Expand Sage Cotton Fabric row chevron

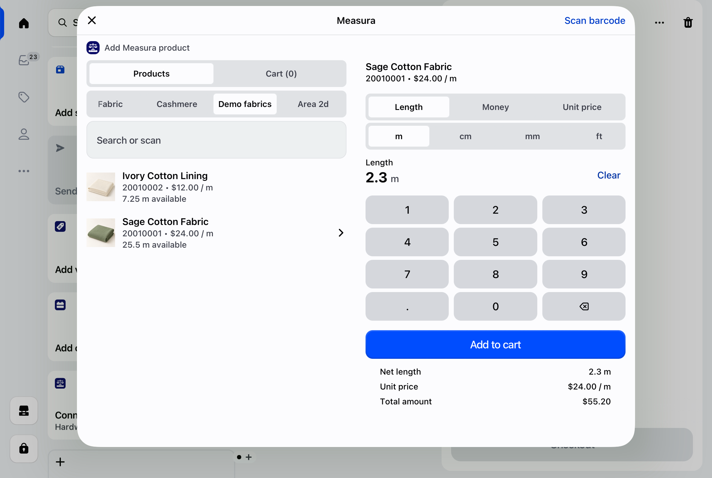coord(341,233)
